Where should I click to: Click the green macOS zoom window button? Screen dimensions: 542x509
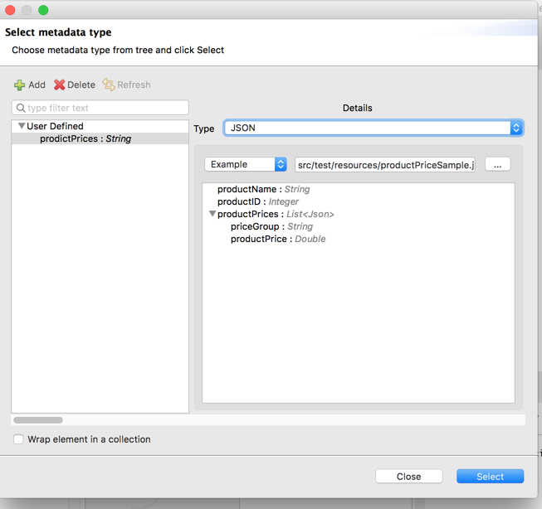(43, 10)
